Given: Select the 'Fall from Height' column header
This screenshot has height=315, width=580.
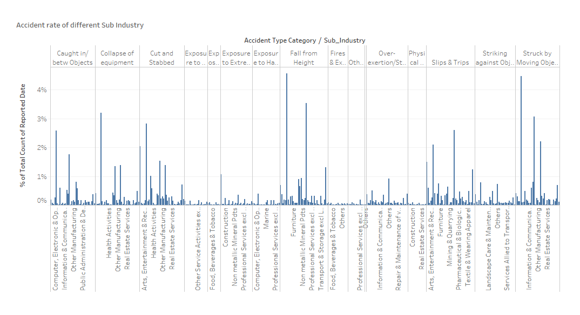Looking at the screenshot, I should 304,58.
